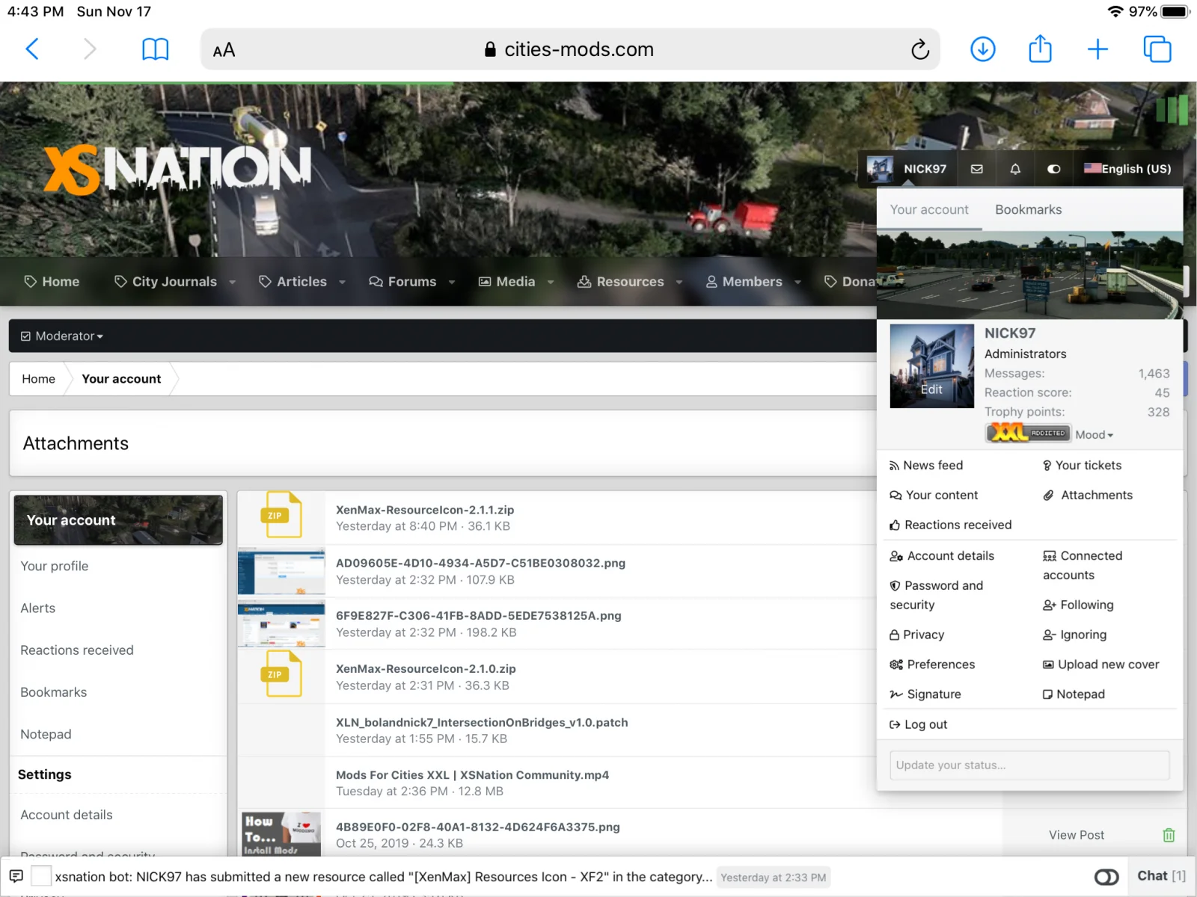The height and width of the screenshot is (897, 1197).
Task: Open Alerts in the sidebar
Action: (38, 608)
